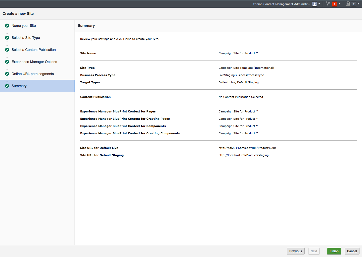The image size is (362, 257).
Task: Go to the Select a Content Publication step
Action: click(x=33, y=50)
